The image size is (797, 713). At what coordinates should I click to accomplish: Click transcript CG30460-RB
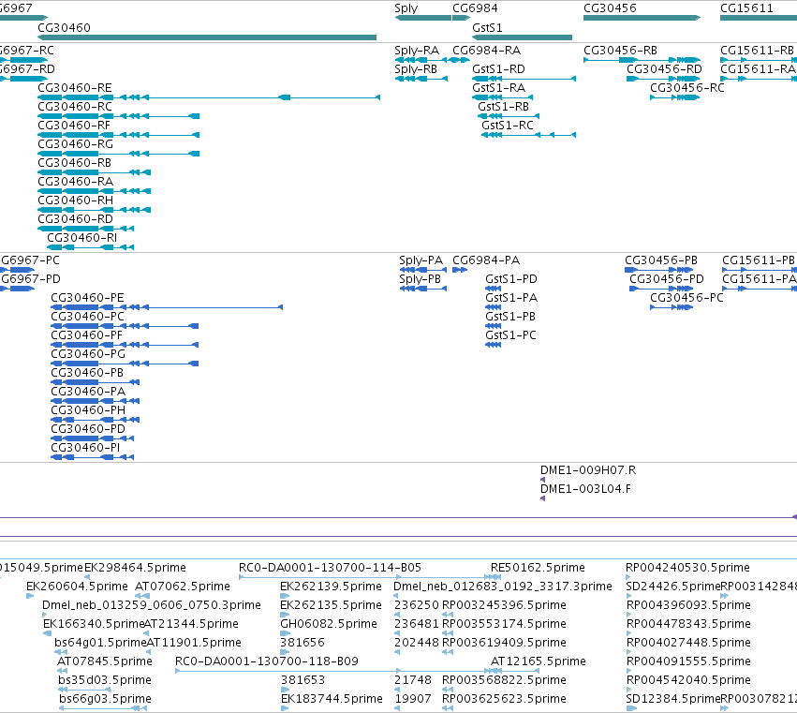pyautogui.click(x=74, y=163)
